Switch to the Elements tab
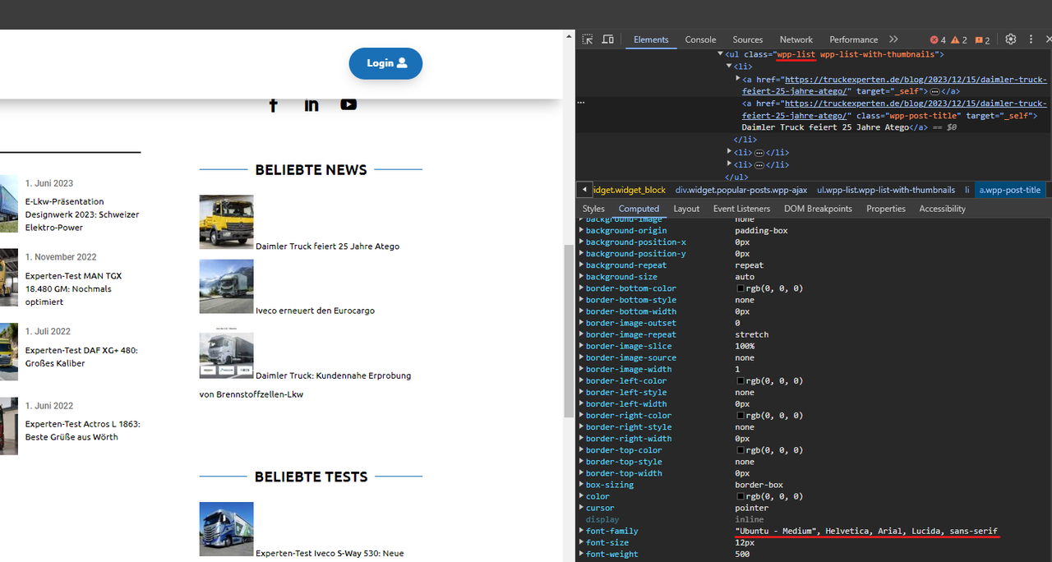This screenshot has height=562, width=1052. click(x=651, y=39)
